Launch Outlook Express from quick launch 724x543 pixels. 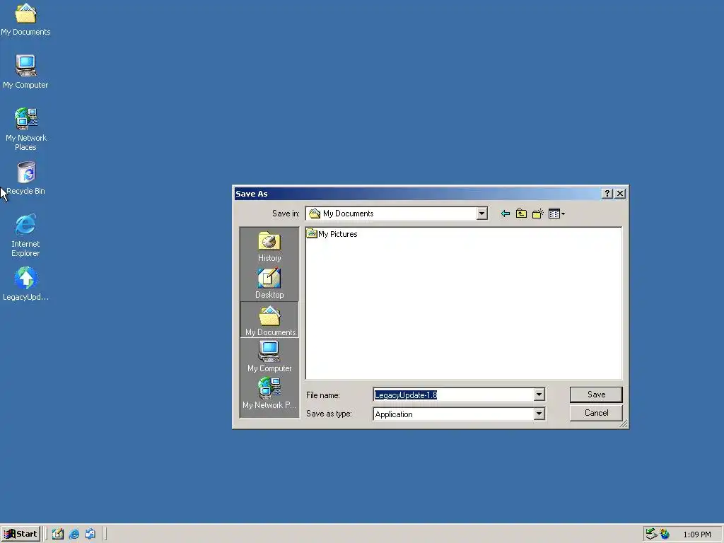90,535
